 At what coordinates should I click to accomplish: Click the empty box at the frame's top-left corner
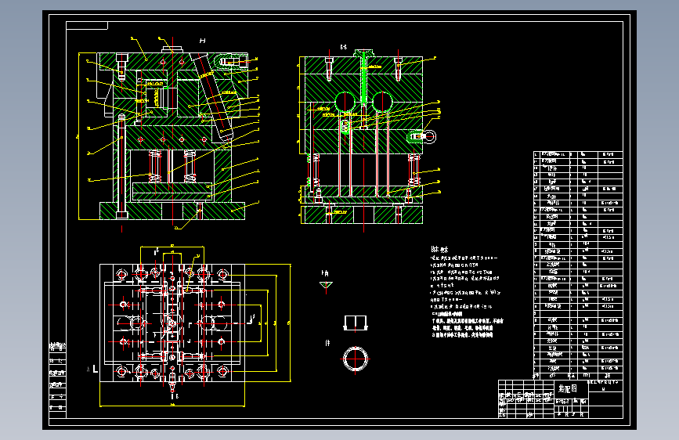[x=87, y=26]
